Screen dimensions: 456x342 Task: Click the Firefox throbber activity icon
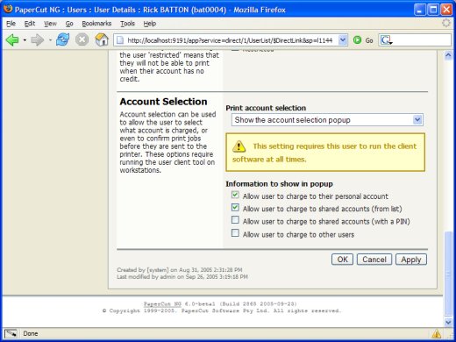point(446,23)
